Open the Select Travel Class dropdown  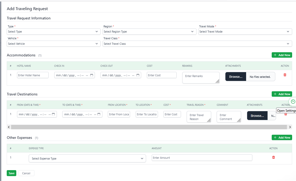click(x=197, y=44)
